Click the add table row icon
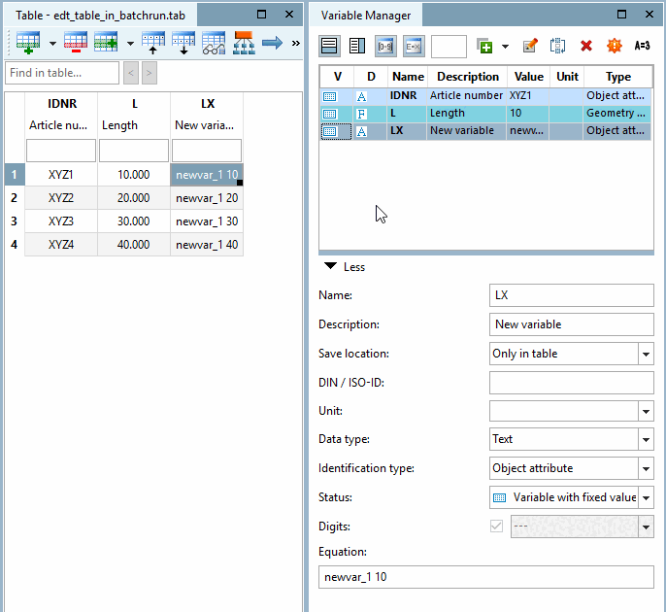This screenshot has width=666, height=612. coord(26,43)
